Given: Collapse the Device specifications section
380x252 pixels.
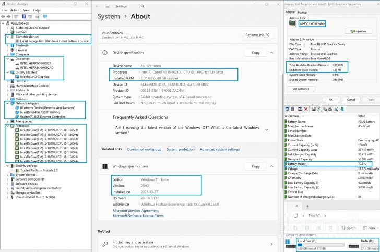Looking at the screenshot, I should (272, 53).
